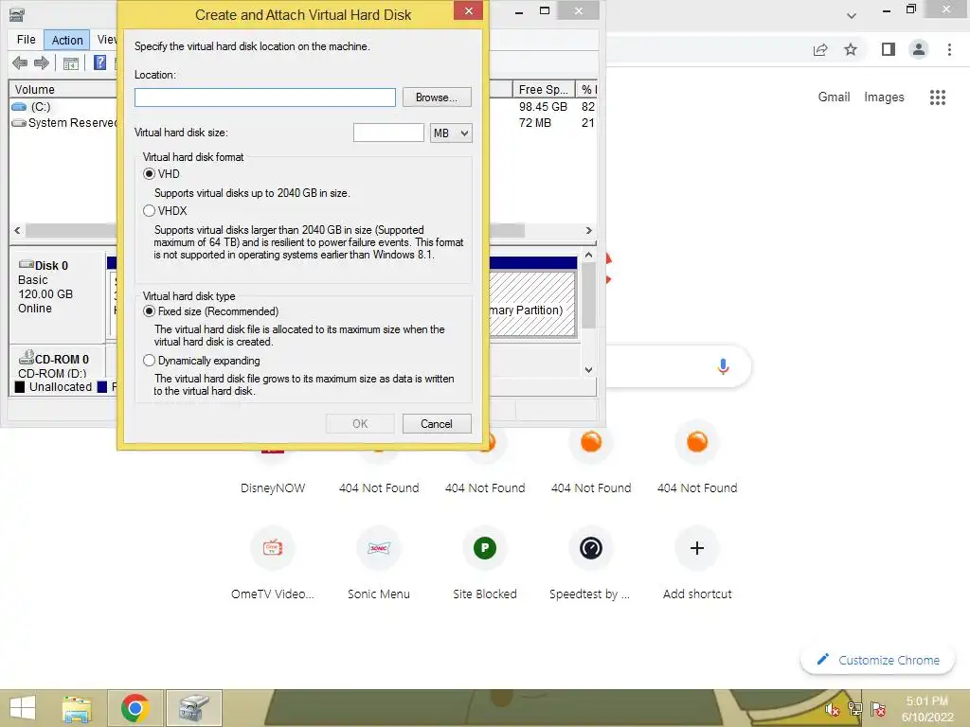Bookmark this page with the star icon
Viewport: 970px width, 727px height.
click(851, 49)
